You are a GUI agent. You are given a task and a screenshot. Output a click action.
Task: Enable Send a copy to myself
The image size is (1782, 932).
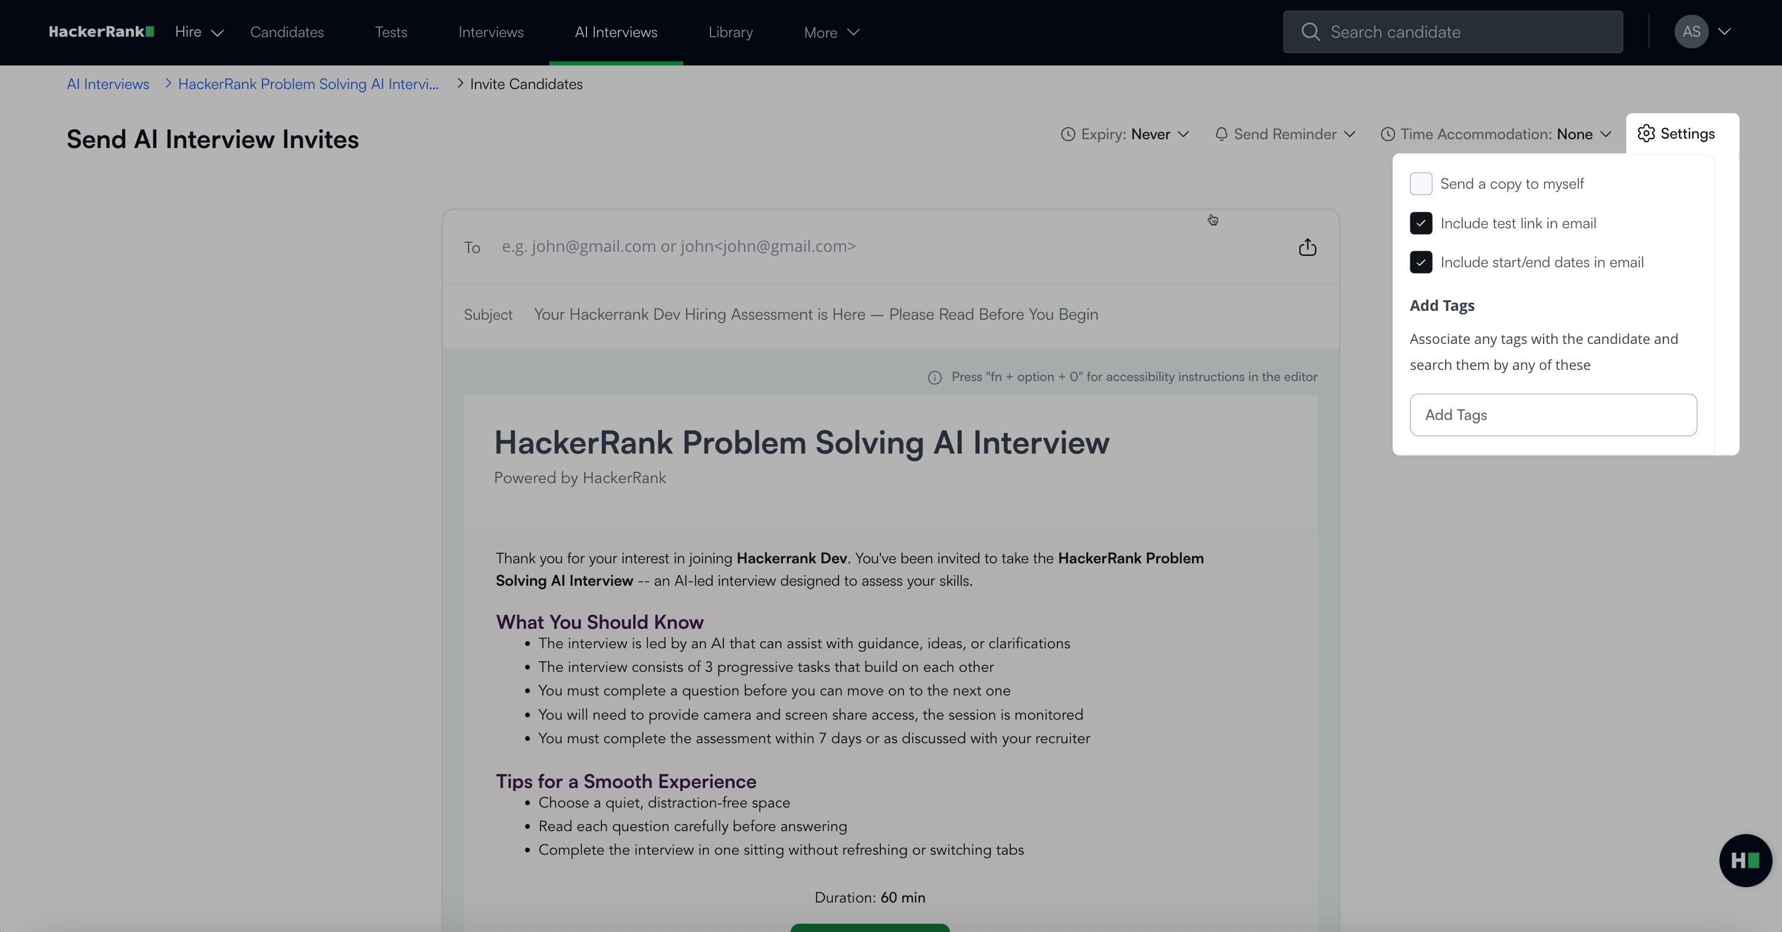tap(1421, 184)
